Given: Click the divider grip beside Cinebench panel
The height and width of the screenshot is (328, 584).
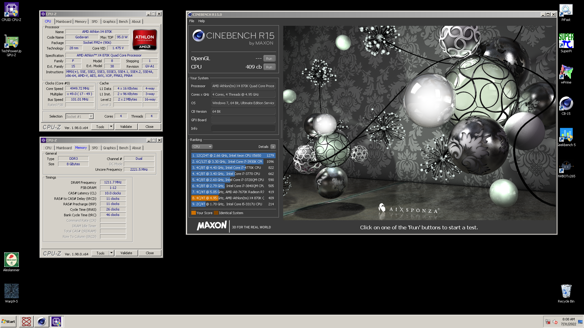Looking at the screenshot, I should click(281, 129).
